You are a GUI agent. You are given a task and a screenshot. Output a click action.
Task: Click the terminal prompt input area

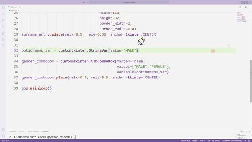[x=74, y=137]
